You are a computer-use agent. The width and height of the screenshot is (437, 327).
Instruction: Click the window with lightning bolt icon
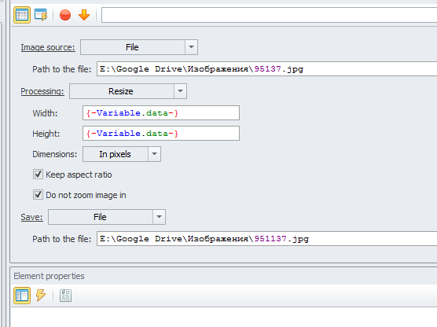point(41,15)
